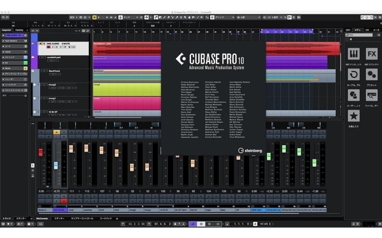
Task: Enable record on OKE AUDIO track
Action: tap(49, 47)
